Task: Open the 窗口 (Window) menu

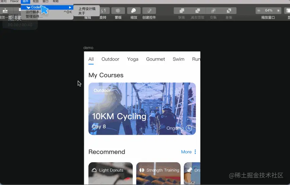Action: point(46,1)
